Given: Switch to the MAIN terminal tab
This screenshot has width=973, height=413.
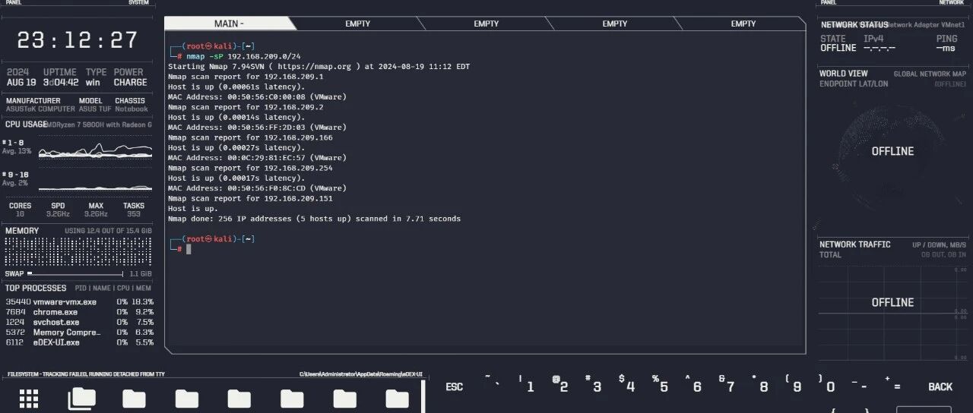Looking at the screenshot, I should click(x=229, y=24).
